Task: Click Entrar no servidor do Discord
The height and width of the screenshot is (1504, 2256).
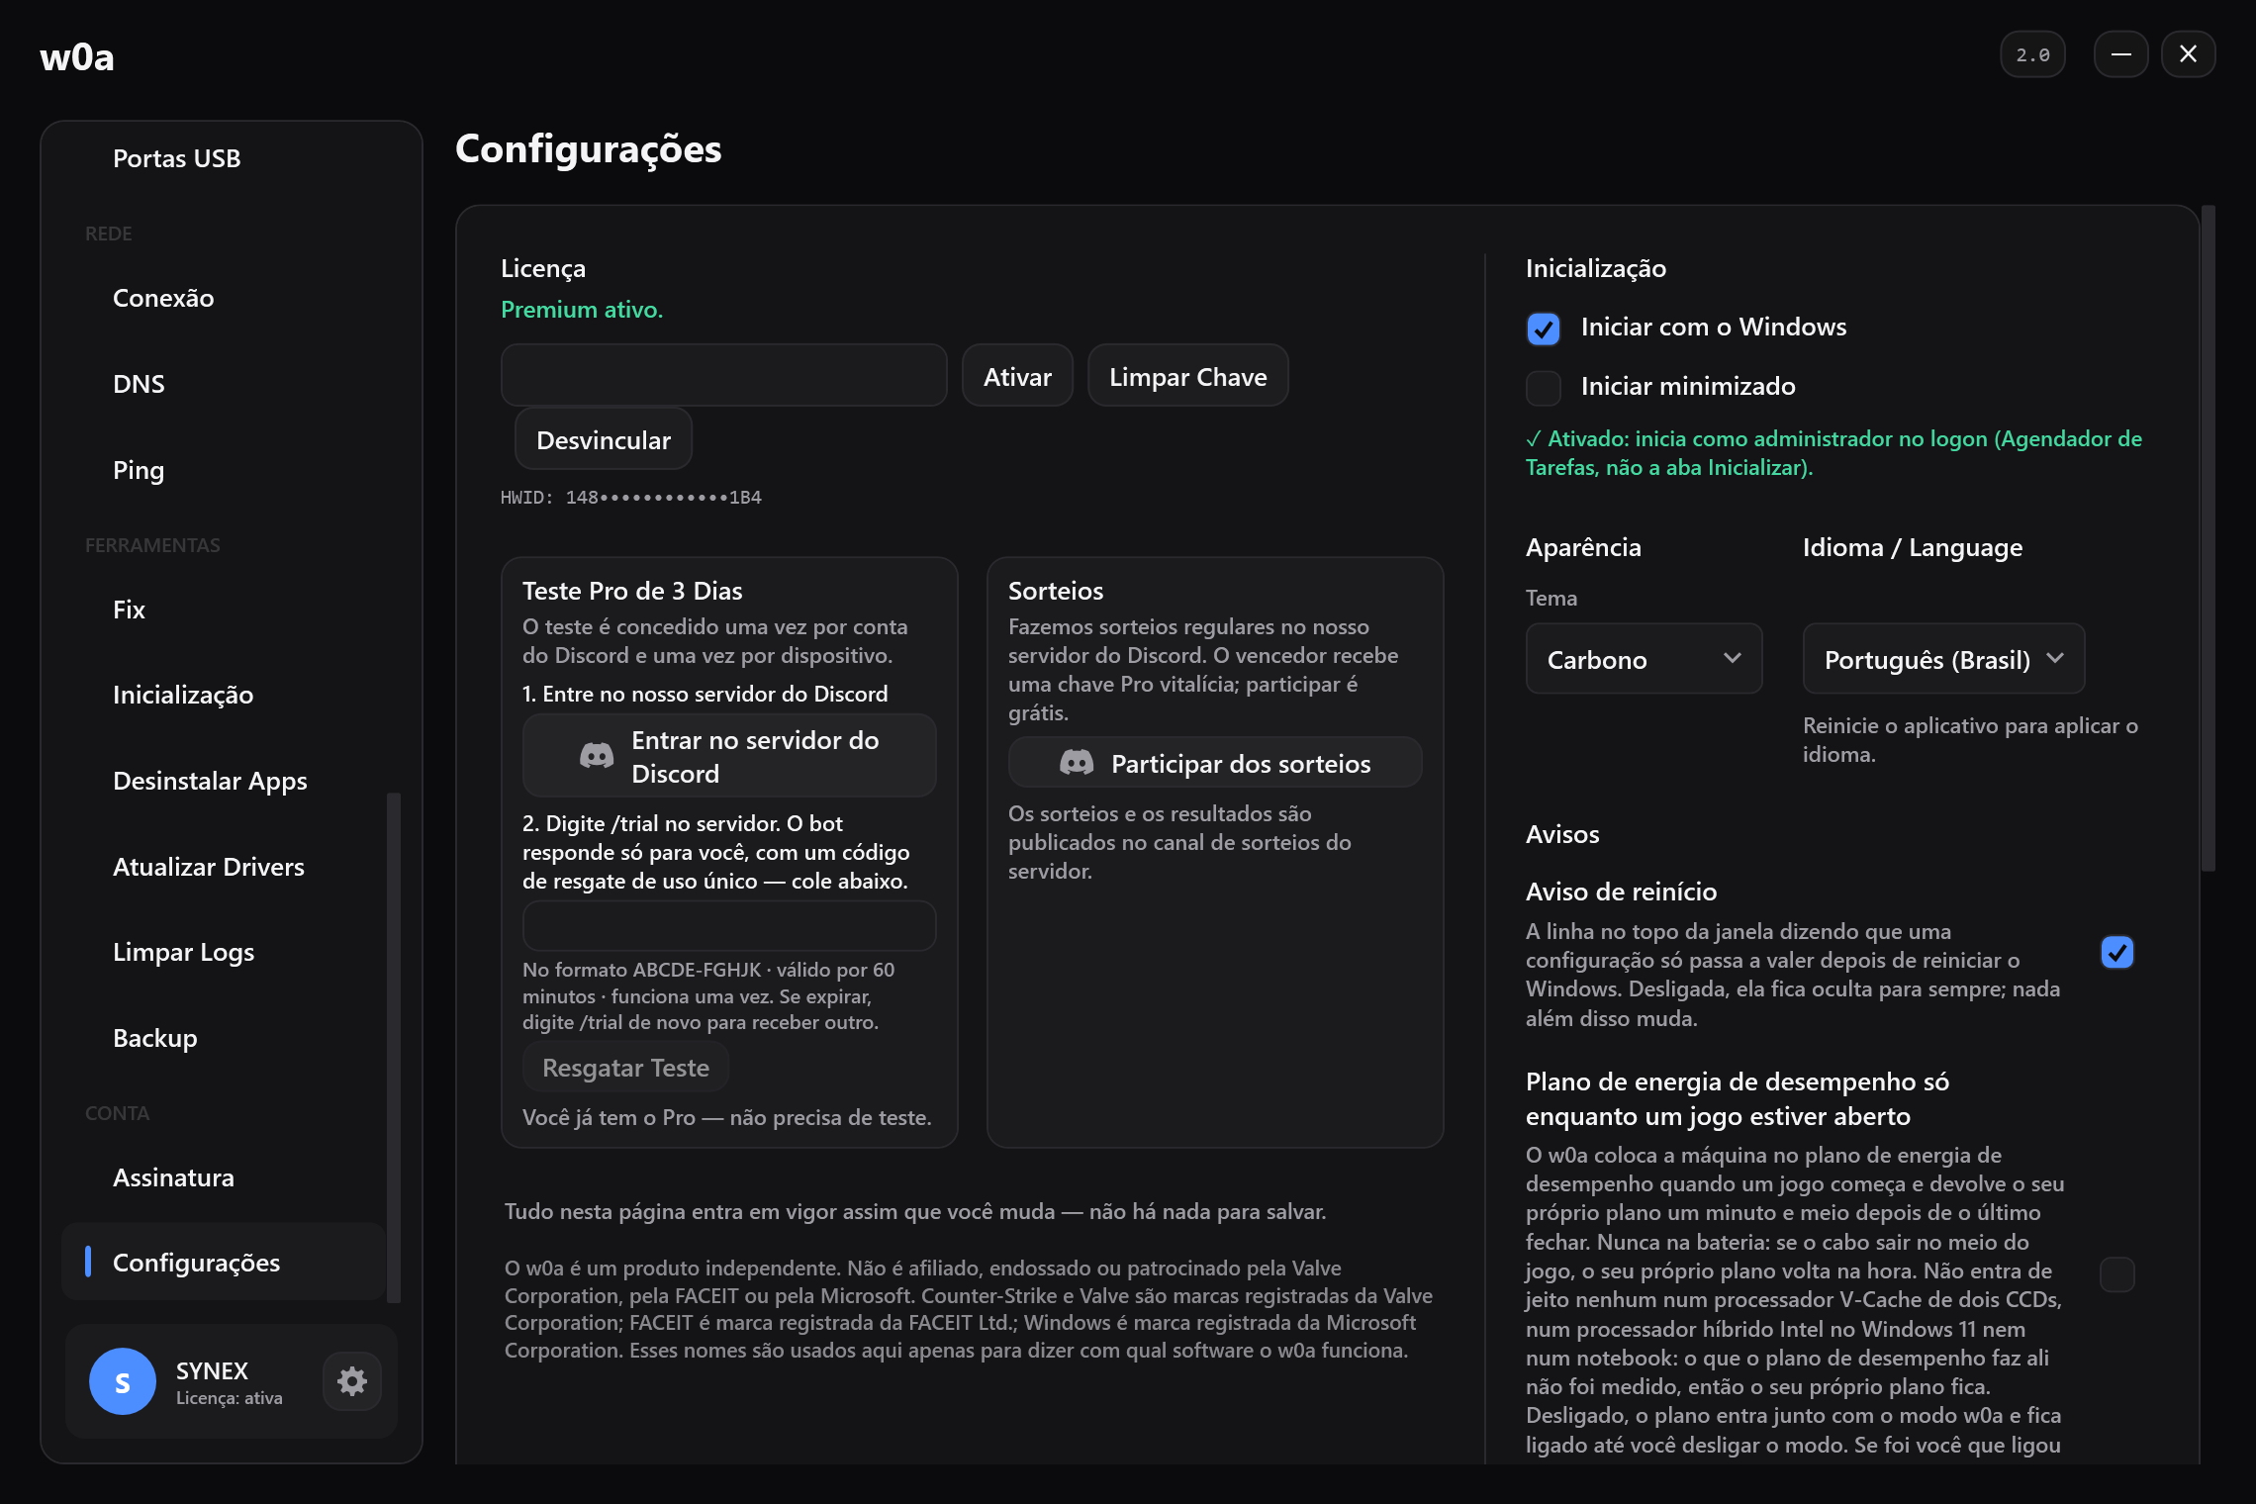Action: [x=729, y=757]
